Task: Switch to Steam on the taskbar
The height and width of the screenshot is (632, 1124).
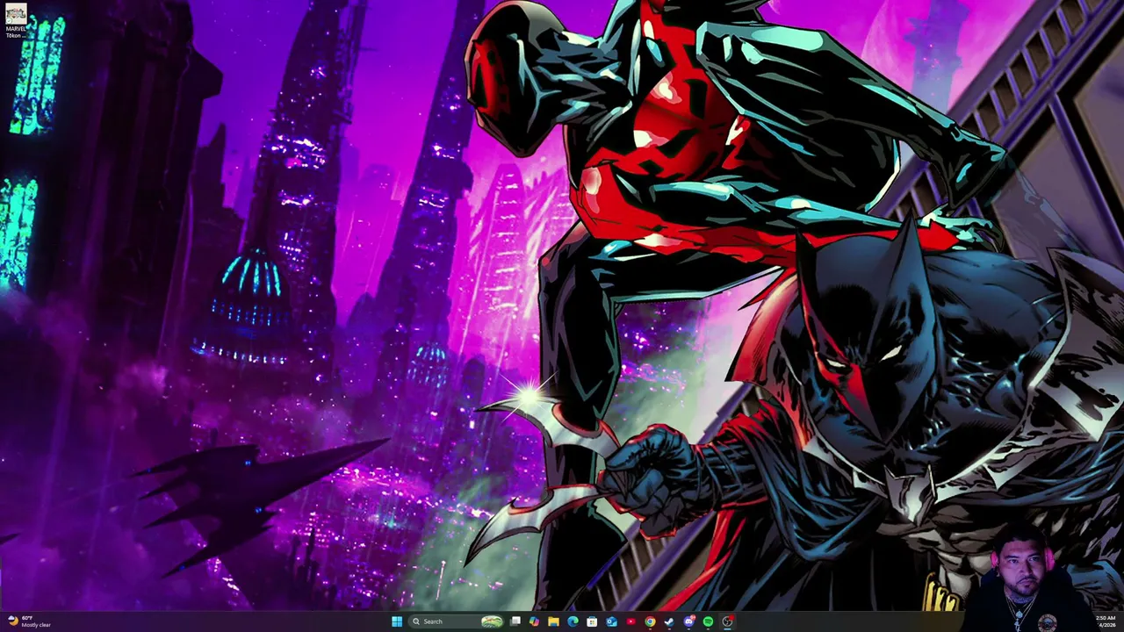Action: coord(669,621)
